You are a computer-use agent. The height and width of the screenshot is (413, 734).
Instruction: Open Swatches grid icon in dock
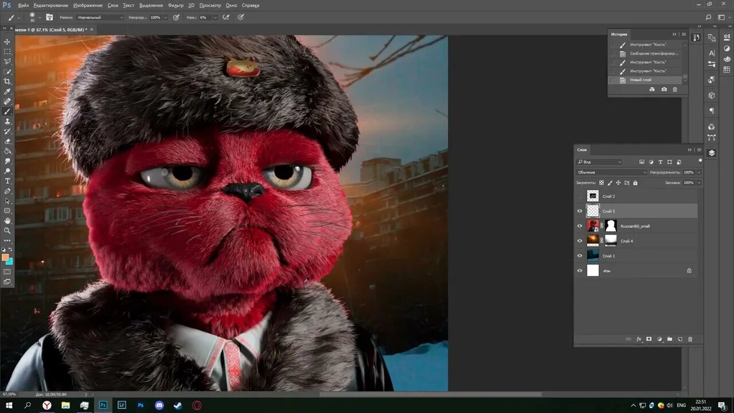[727, 69]
